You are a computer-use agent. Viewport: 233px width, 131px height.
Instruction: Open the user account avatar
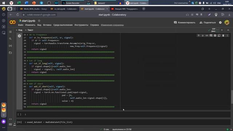click(227, 23)
